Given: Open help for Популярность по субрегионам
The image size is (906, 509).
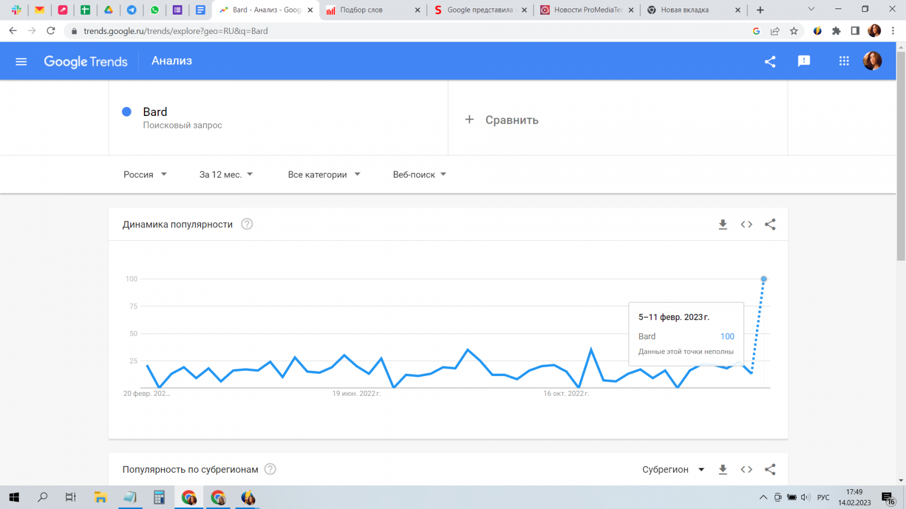Looking at the screenshot, I should click(x=271, y=469).
